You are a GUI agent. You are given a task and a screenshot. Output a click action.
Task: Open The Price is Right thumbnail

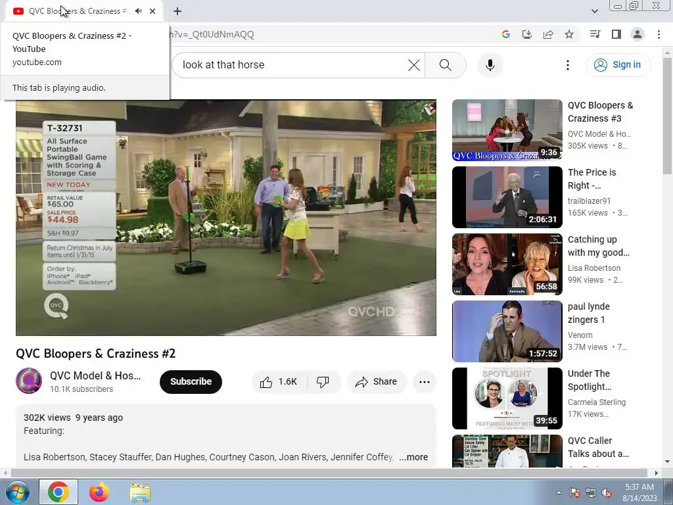point(507,197)
